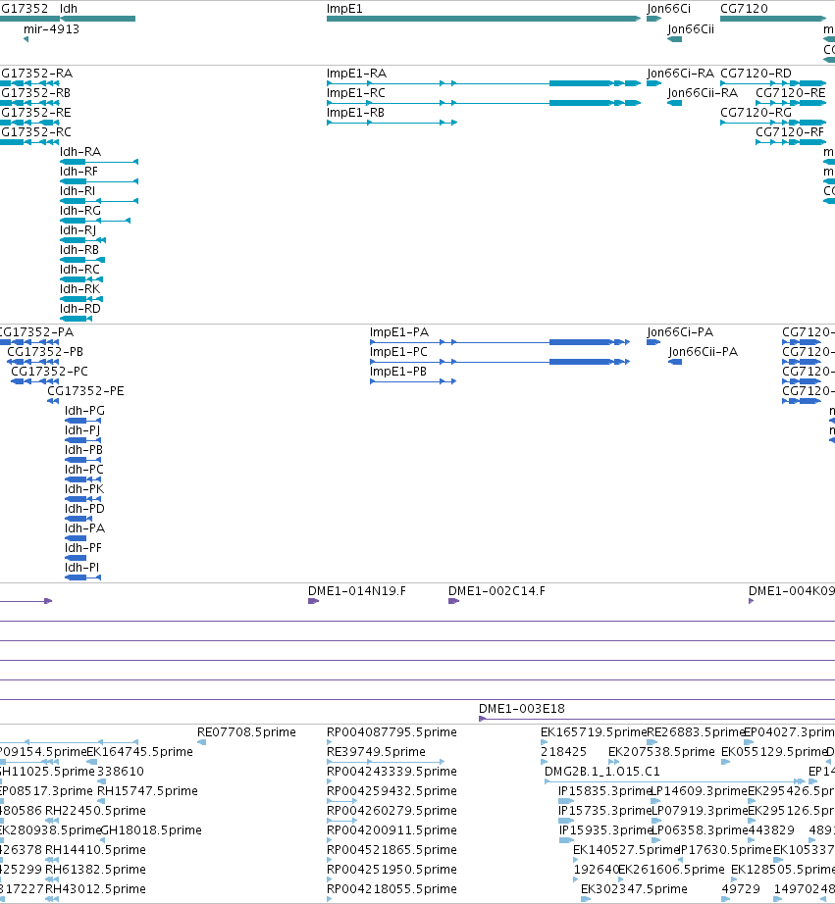Click transcript Idh-RF label

tap(79, 172)
